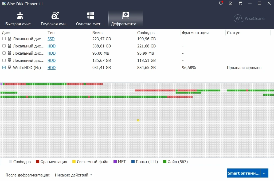Open the Никаких действий dropdown
This screenshot has height=181, width=274.
[74, 175]
